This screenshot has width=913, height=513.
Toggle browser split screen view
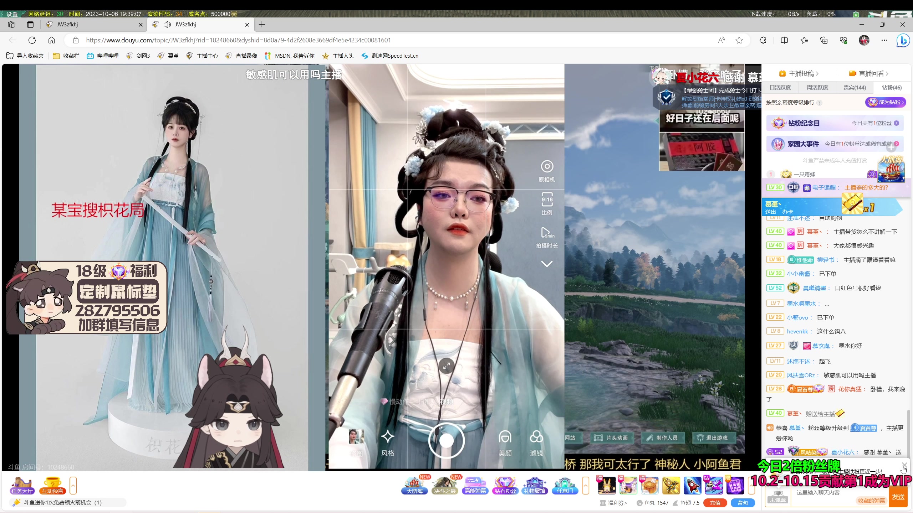(784, 40)
